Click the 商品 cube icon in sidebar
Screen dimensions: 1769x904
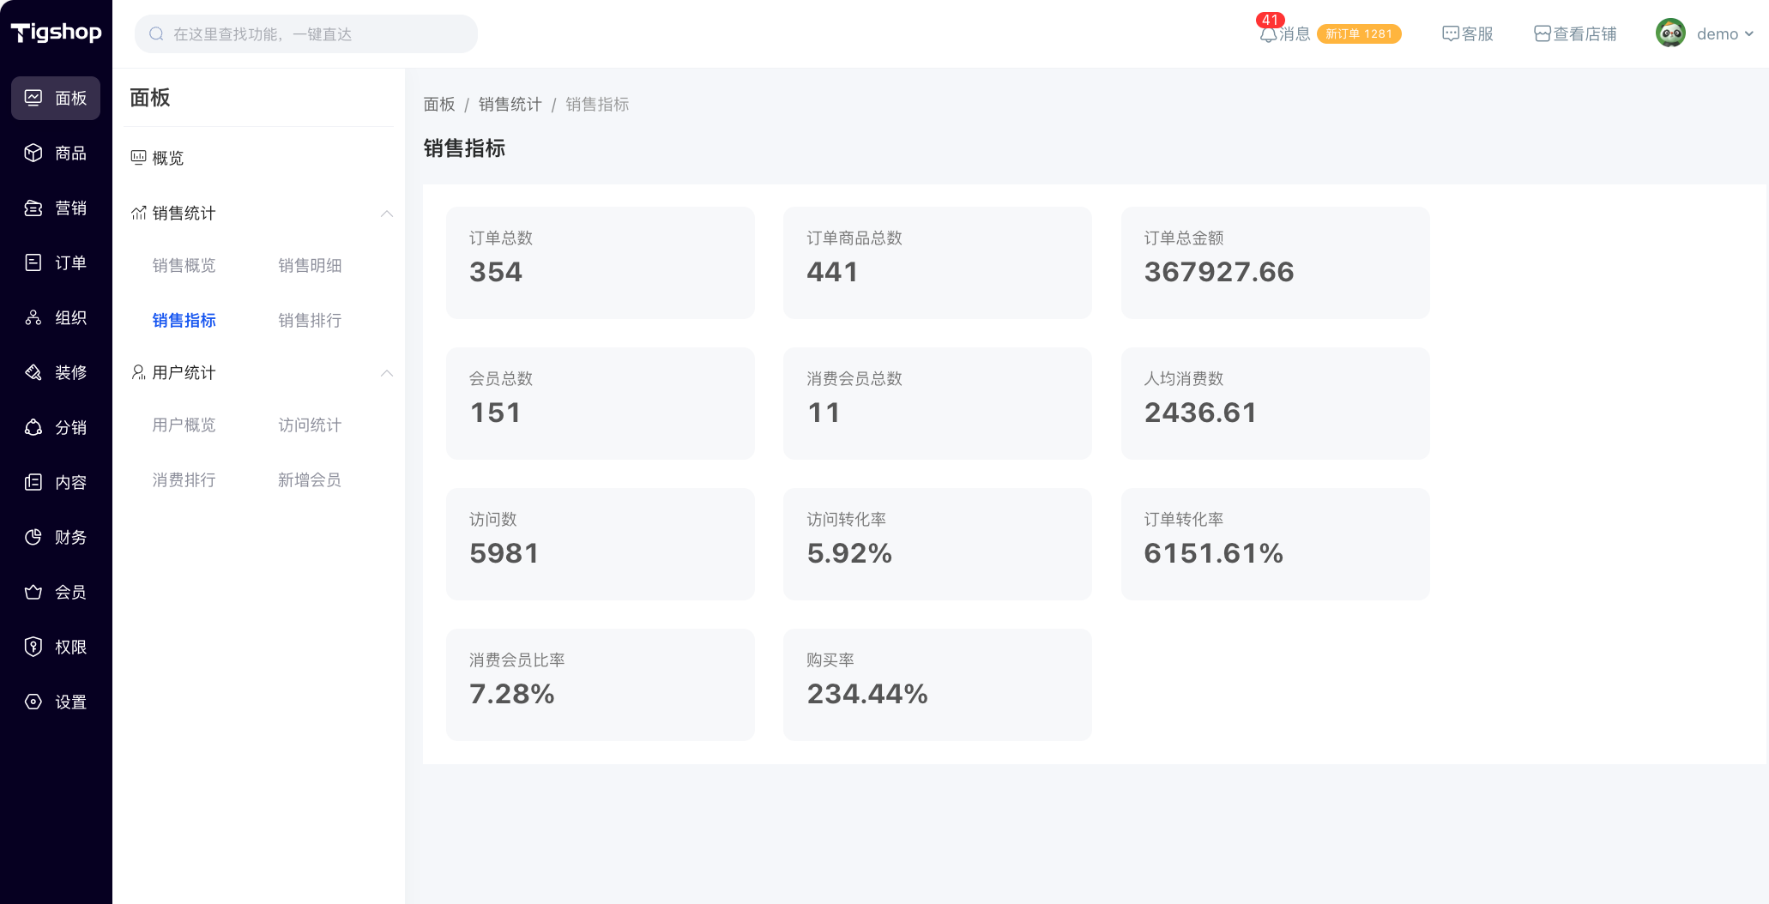(33, 153)
